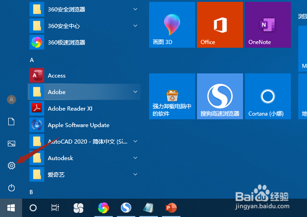Click the letter A group header
Viewport: 307px width, 217px height.
[32, 60]
